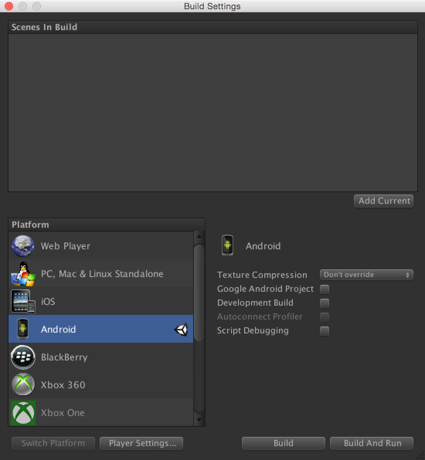The image size is (425, 460).
Task: Click the platform list scrollbar thumb
Action: tap(199, 293)
